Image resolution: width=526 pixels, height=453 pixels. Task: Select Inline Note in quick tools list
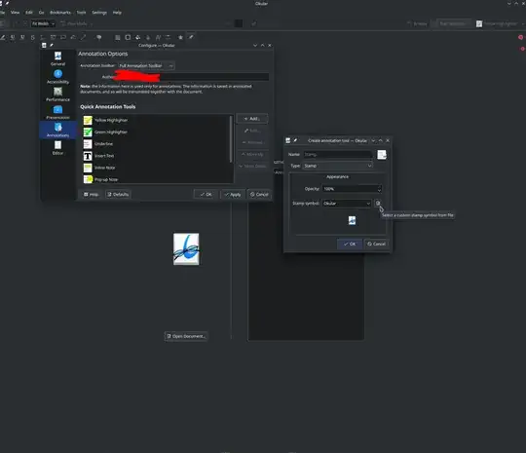coord(156,168)
